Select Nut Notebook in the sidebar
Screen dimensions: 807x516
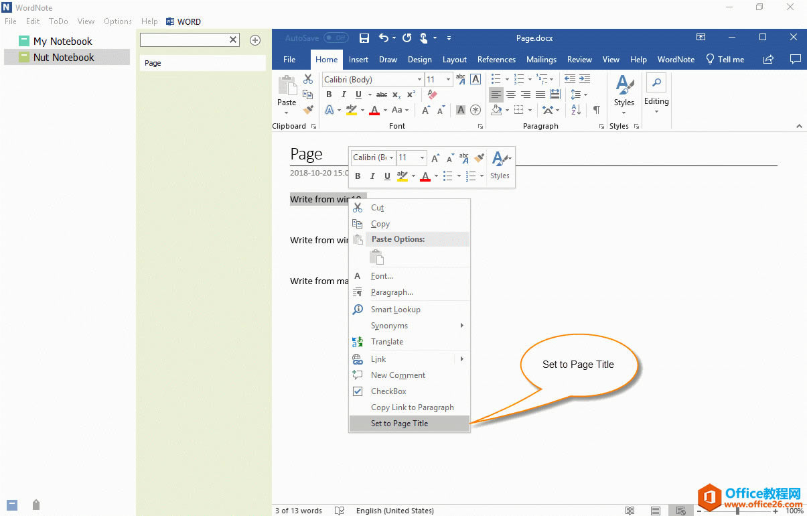tap(64, 58)
